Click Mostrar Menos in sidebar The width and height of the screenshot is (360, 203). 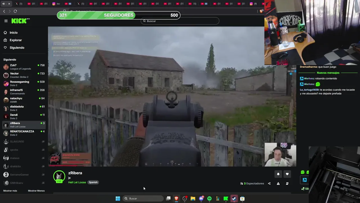tap(36, 191)
